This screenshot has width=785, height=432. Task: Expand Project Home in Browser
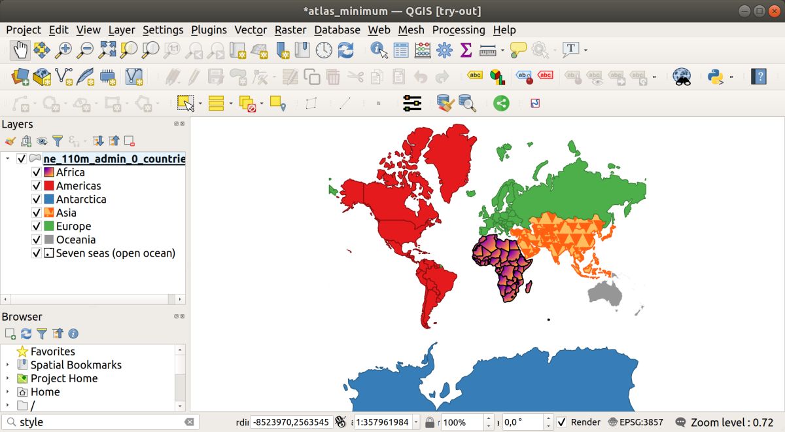click(x=8, y=379)
